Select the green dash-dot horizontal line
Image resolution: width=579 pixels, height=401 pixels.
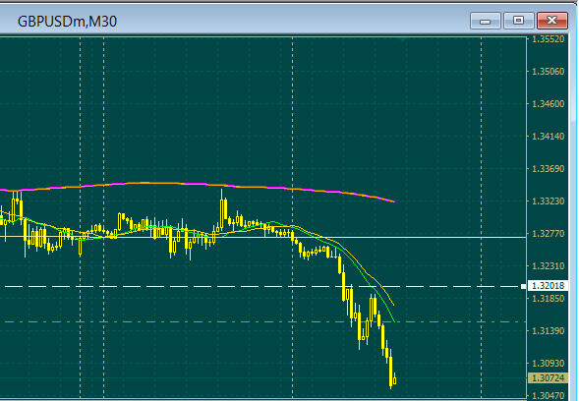pyautogui.click(x=259, y=322)
